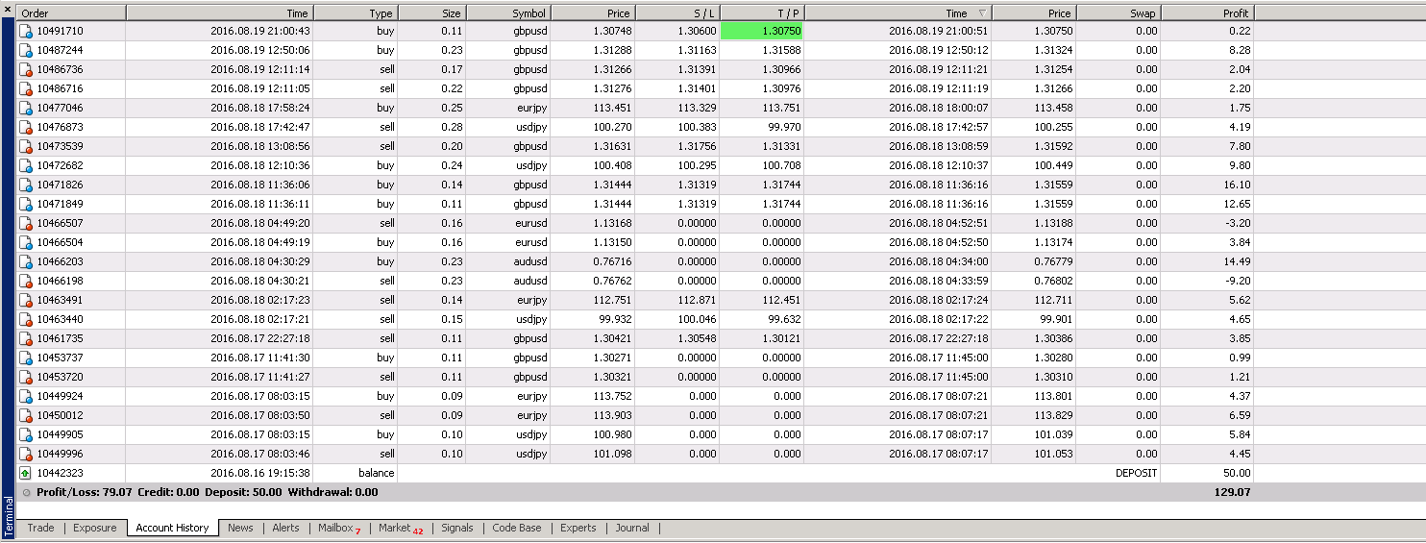
Task: Click the icon beside order 10461735
Action: click(26, 338)
